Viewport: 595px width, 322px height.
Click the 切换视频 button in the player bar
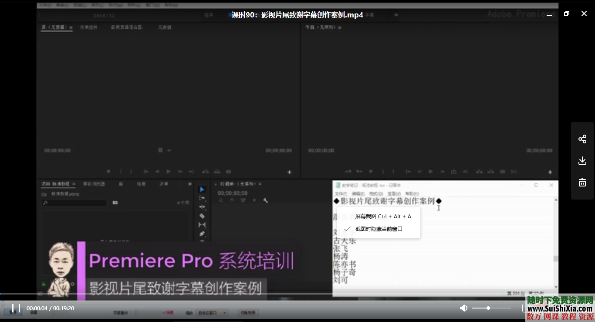coord(247,312)
